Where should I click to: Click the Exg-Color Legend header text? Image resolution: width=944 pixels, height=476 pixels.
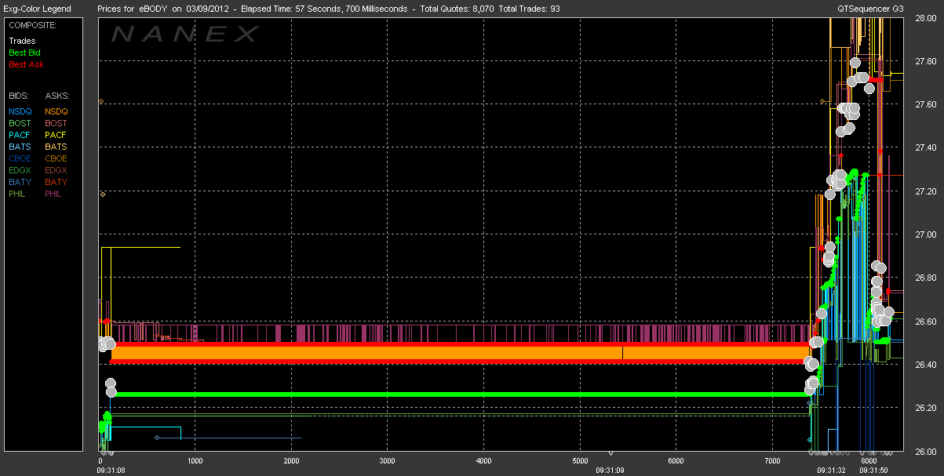coord(37,9)
